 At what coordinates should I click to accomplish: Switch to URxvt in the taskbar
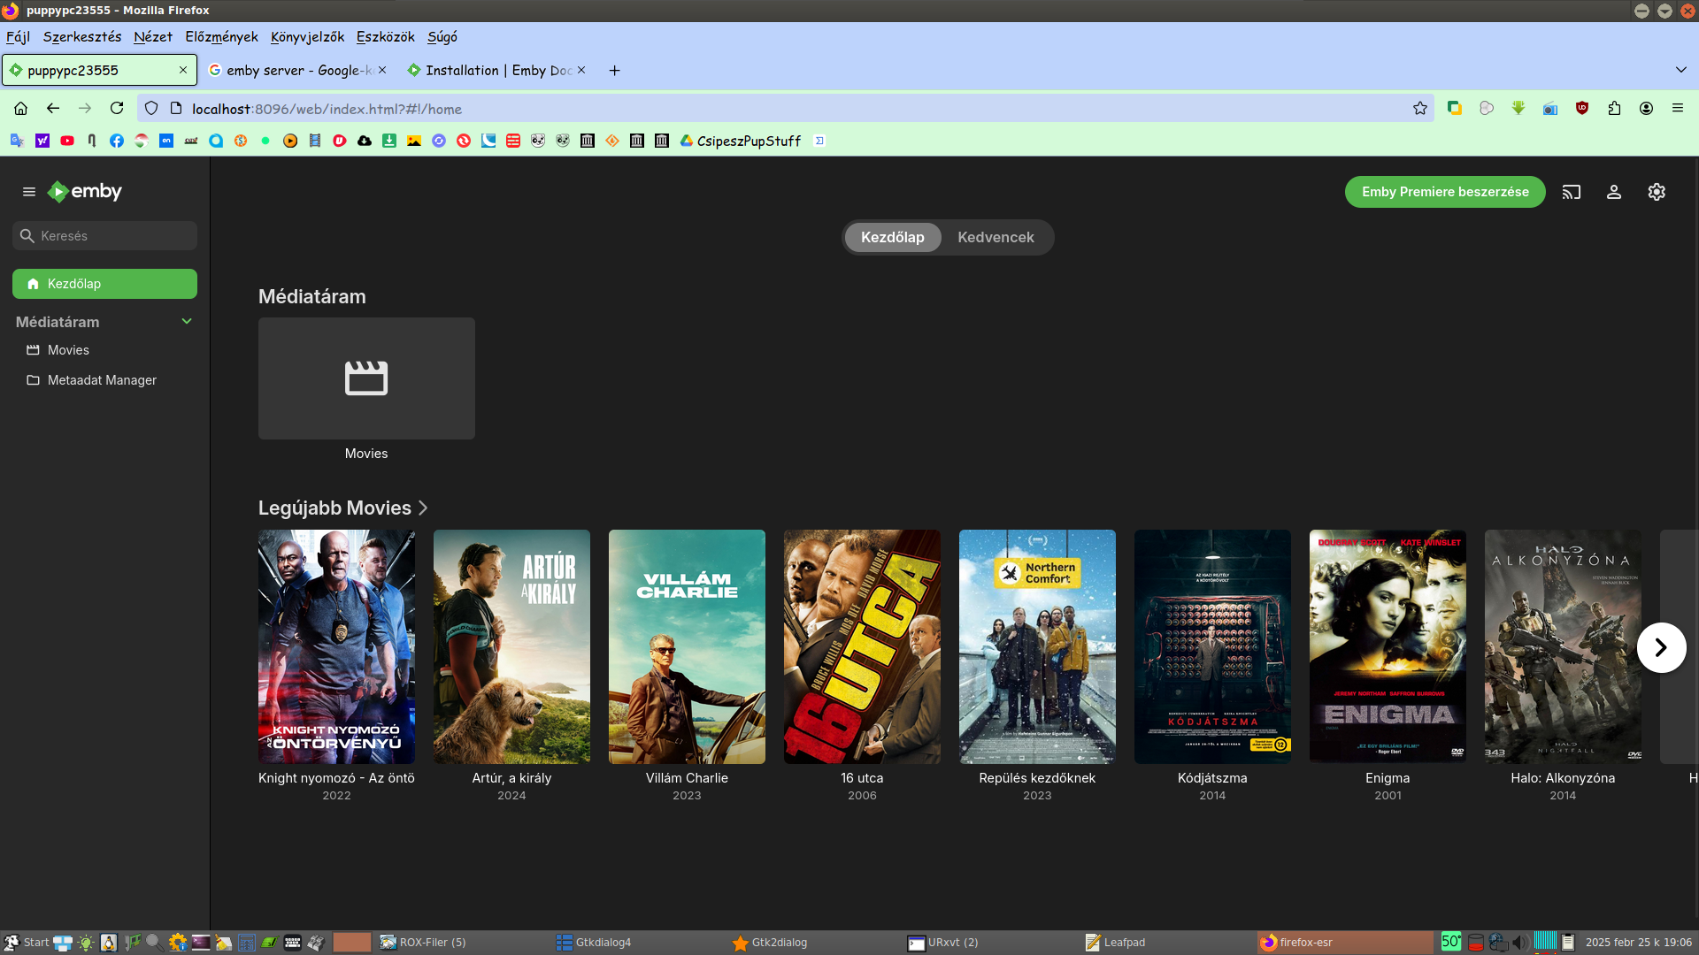click(x=992, y=943)
